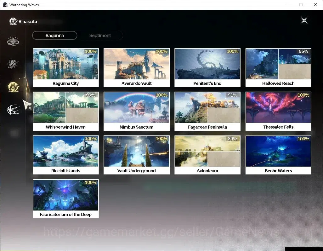Viewport: 323px width, 251px height.
Task: Open the Riccioli Islands area card
Action: click(66, 155)
